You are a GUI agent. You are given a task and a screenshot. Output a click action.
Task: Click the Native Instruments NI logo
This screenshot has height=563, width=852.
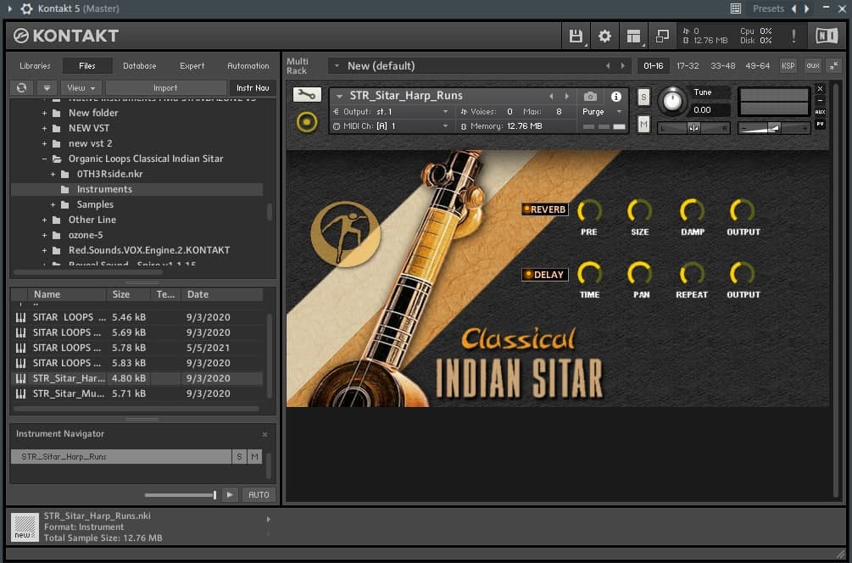pos(827,36)
